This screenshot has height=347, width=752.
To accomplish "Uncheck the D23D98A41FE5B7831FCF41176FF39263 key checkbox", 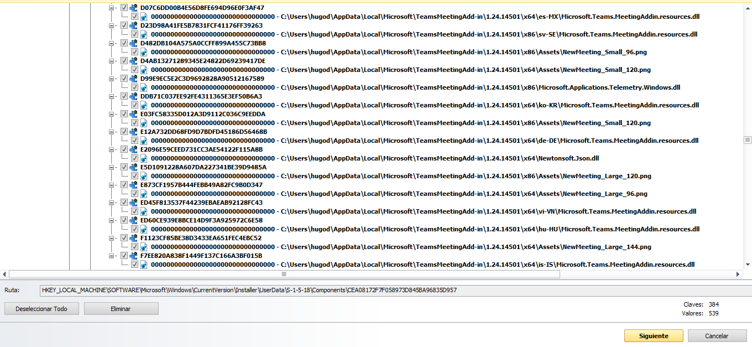I will (x=124, y=25).
